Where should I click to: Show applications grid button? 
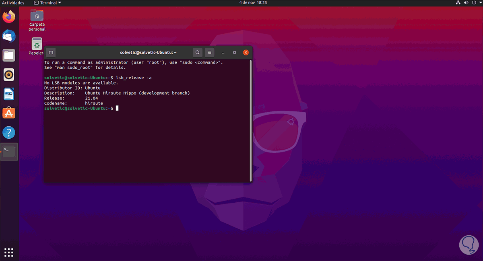click(9, 252)
